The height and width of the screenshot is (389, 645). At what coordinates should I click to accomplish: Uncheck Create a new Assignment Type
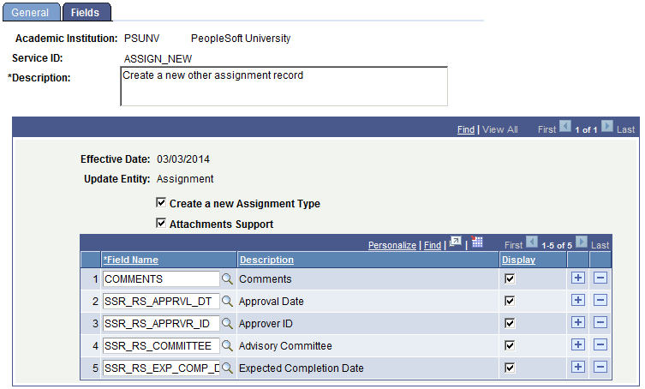click(x=161, y=202)
